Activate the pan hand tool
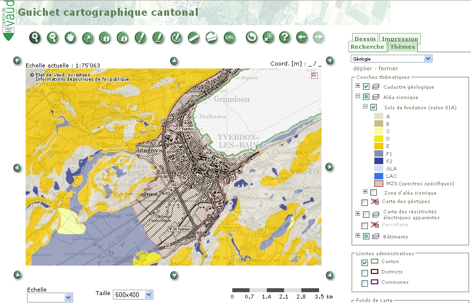This screenshot has width=471, height=303. tap(70, 37)
